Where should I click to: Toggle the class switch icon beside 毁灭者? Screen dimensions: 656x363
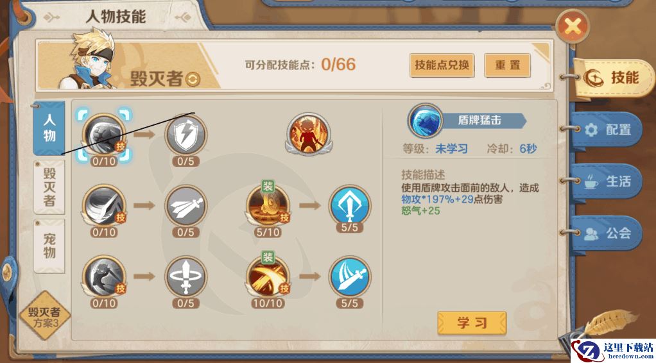point(193,79)
